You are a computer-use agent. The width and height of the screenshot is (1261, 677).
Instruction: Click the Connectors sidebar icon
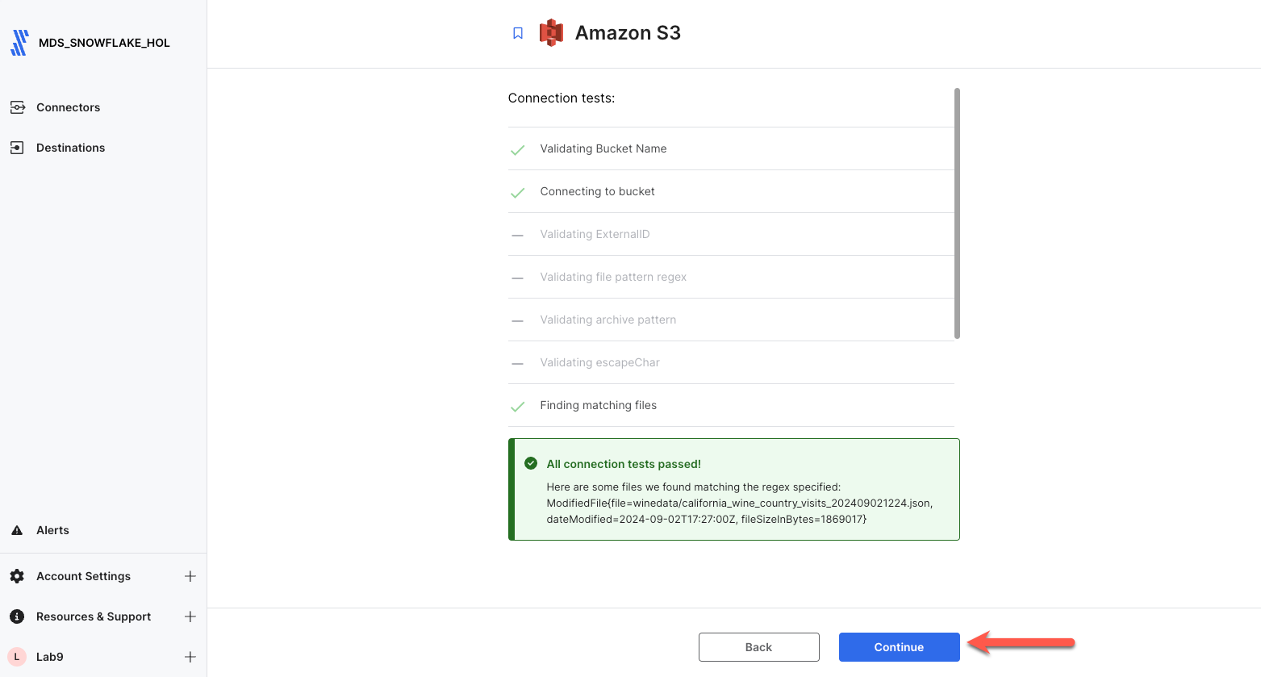tap(17, 107)
